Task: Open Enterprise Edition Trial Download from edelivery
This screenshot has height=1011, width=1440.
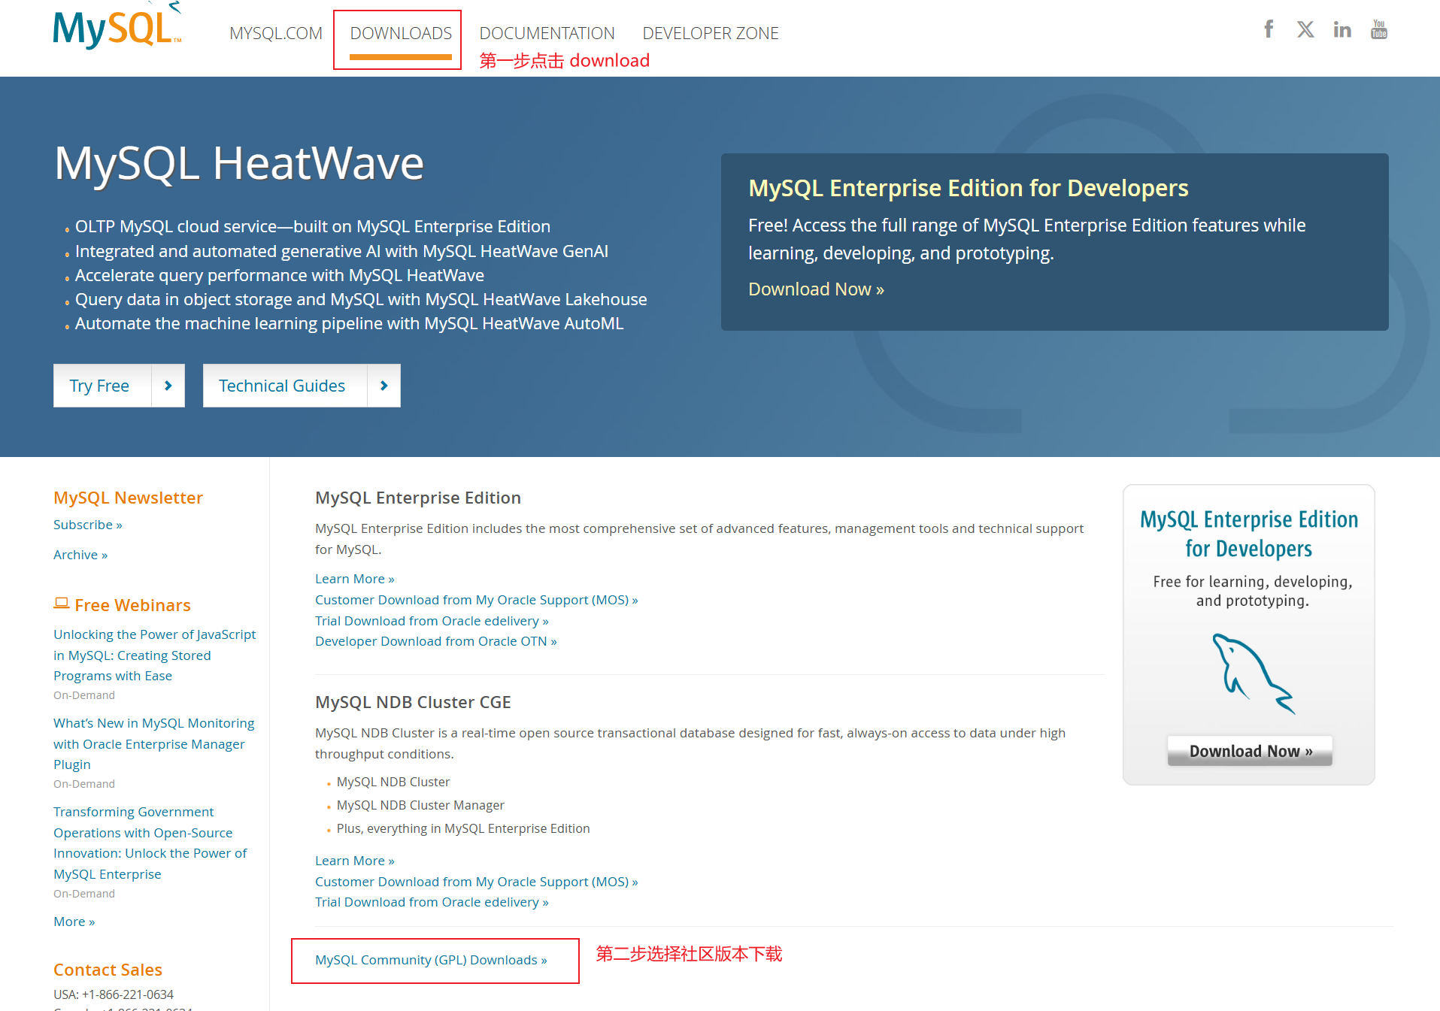Action: [x=432, y=621]
